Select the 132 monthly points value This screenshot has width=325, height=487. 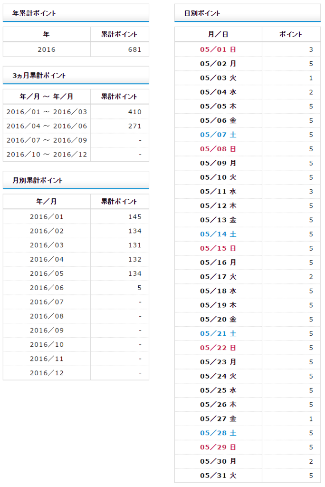[x=135, y=259]
